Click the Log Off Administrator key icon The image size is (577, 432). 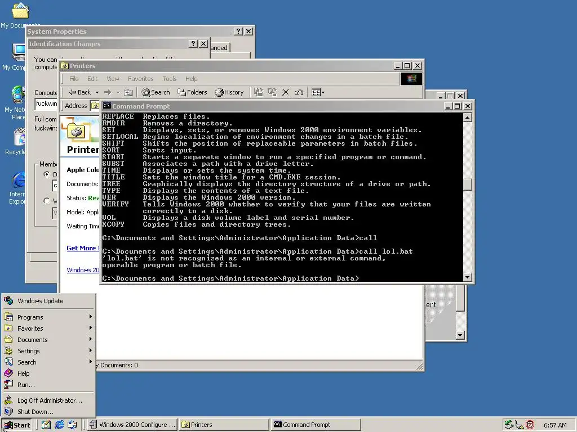(9, 400)
